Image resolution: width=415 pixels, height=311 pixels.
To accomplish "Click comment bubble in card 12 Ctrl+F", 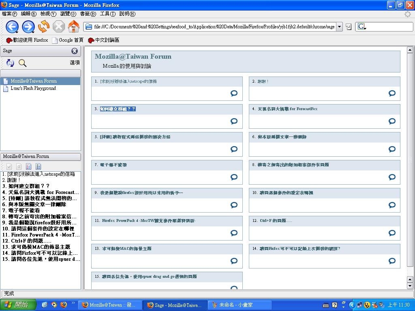I will (x=392, y=233).
